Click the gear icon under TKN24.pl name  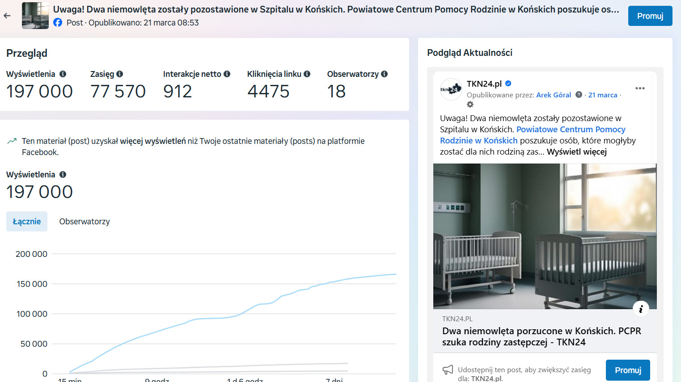coord(470,105)
